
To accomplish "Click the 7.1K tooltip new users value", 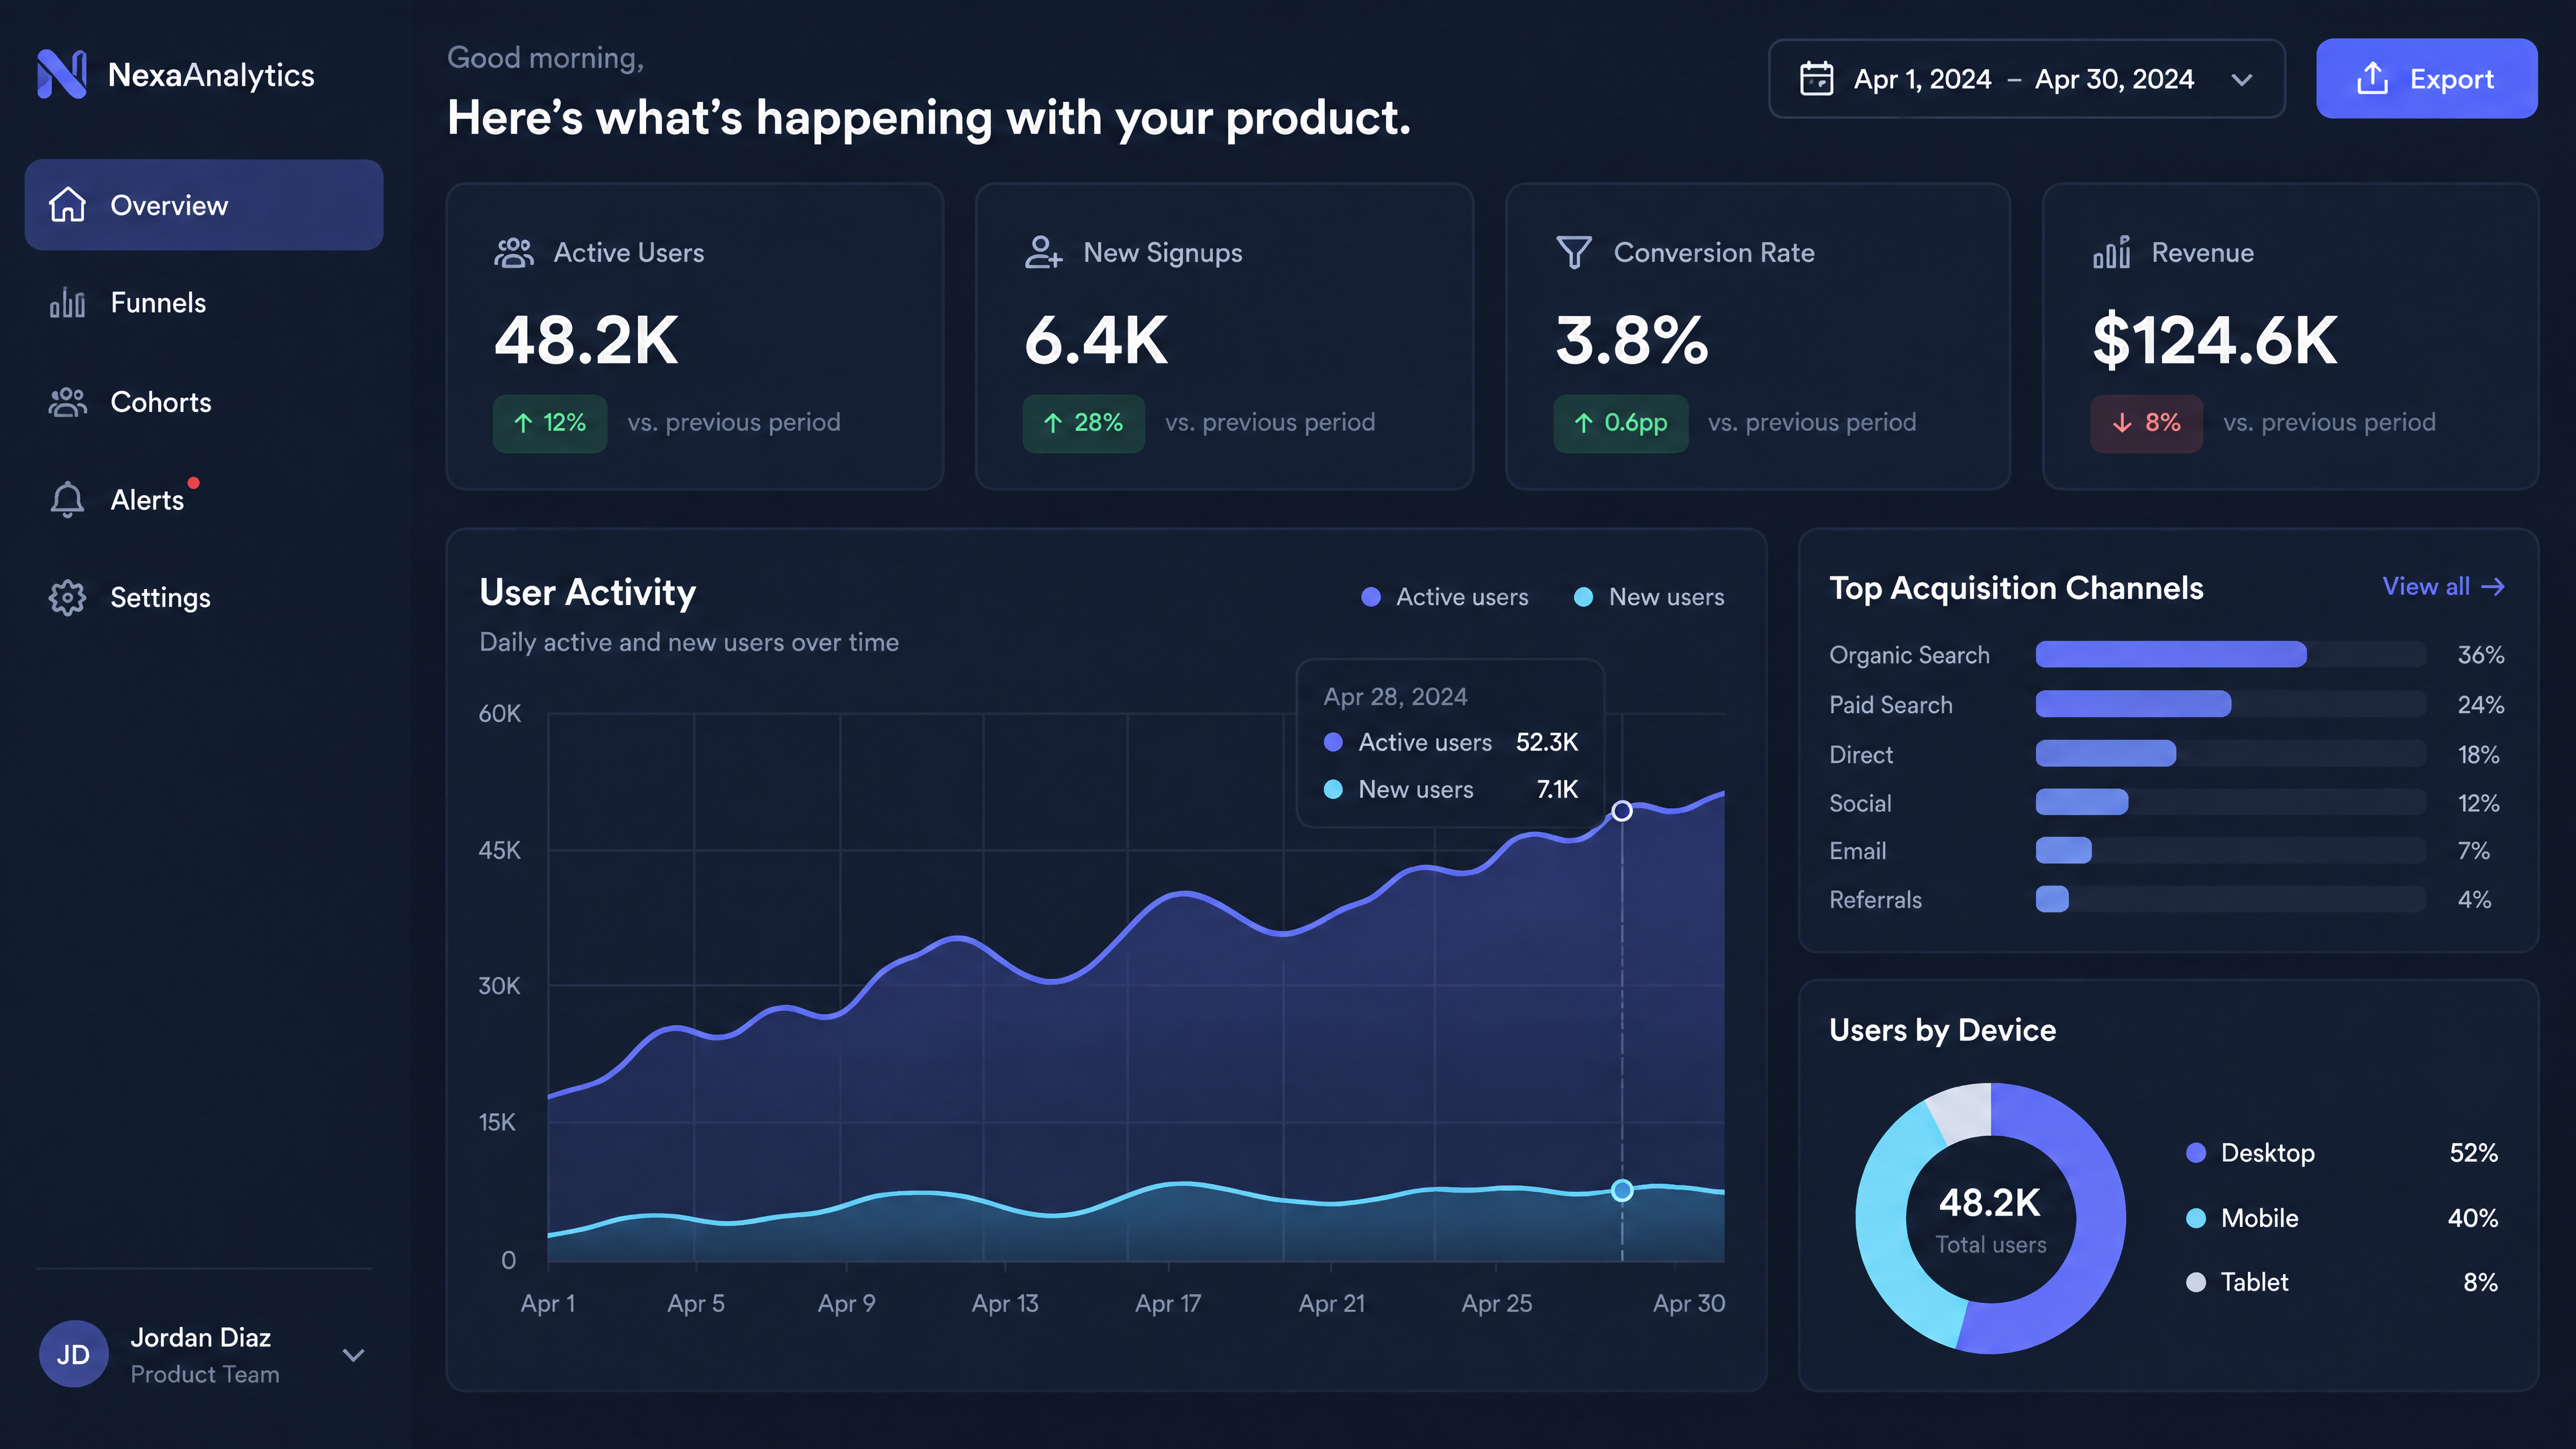I will 1557,789.
